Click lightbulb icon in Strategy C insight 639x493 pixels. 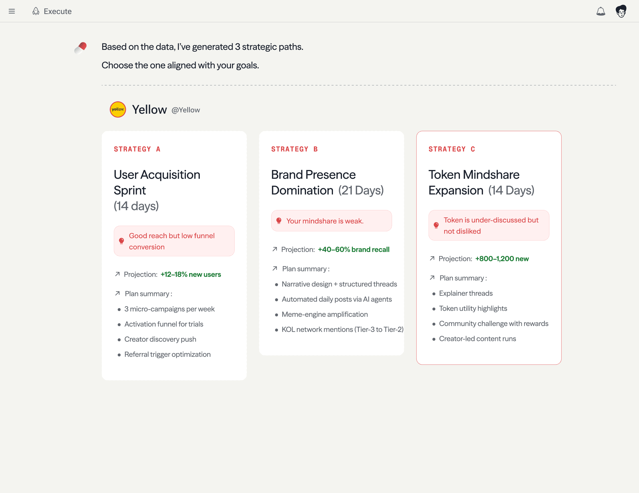coord(436,225)
